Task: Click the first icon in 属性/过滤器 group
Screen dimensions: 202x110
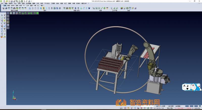Action: (x=3, y=8)
